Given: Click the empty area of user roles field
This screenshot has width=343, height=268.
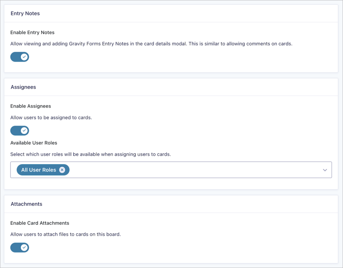Looking at the screenshot, I should click(194, 170).
